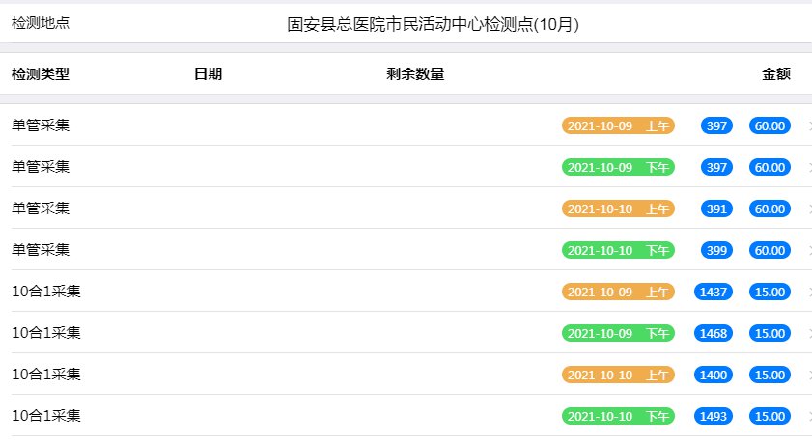
Task: Select green 2021-10-09 下午 tag for 单管采集
Action: pyautogui.click(x=618, y=167)
